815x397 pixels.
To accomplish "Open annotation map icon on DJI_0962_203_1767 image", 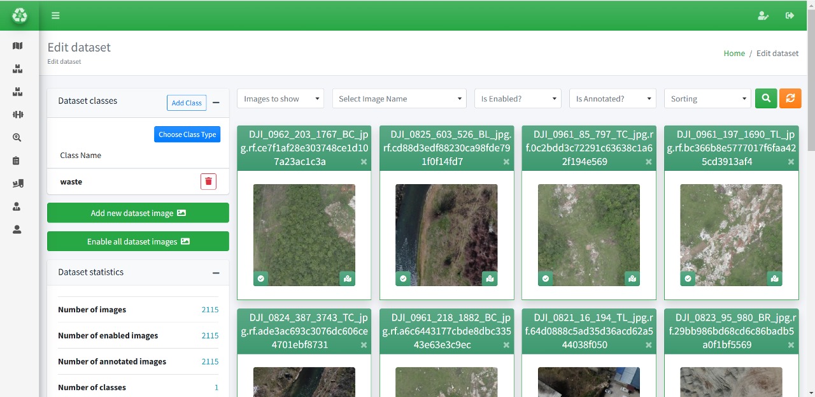I will coord(347,278).
